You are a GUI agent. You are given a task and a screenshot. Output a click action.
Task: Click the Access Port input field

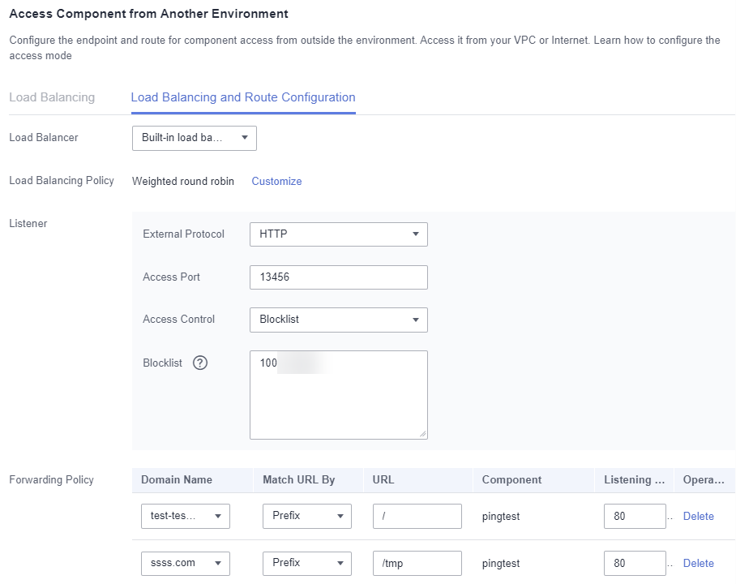(x=338, y=277)
